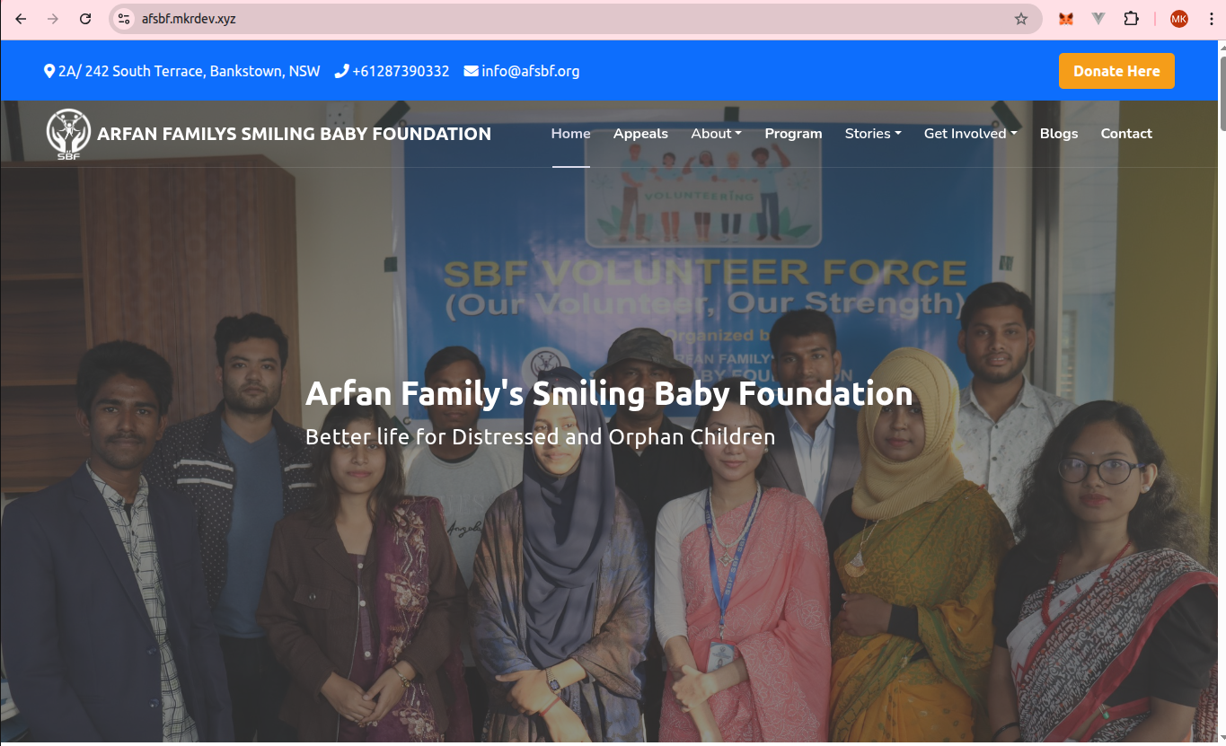Open the Program nav item
This screenshot has height=746, width=1226.
[793, 134]
